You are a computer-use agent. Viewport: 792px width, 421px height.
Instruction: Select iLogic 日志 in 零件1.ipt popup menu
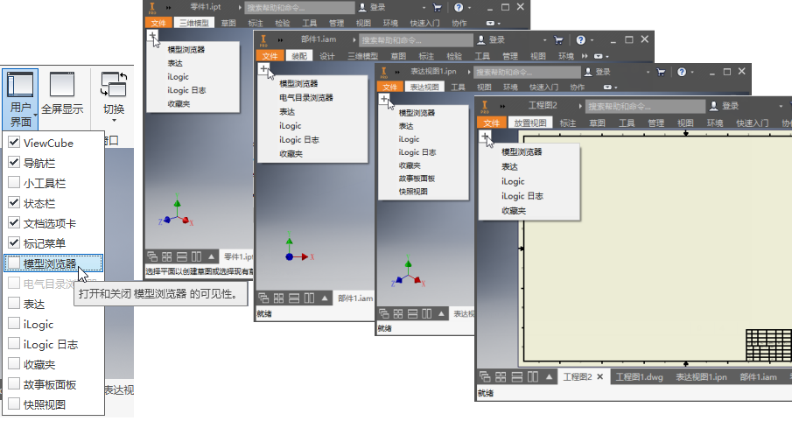[x=187, y=90]
